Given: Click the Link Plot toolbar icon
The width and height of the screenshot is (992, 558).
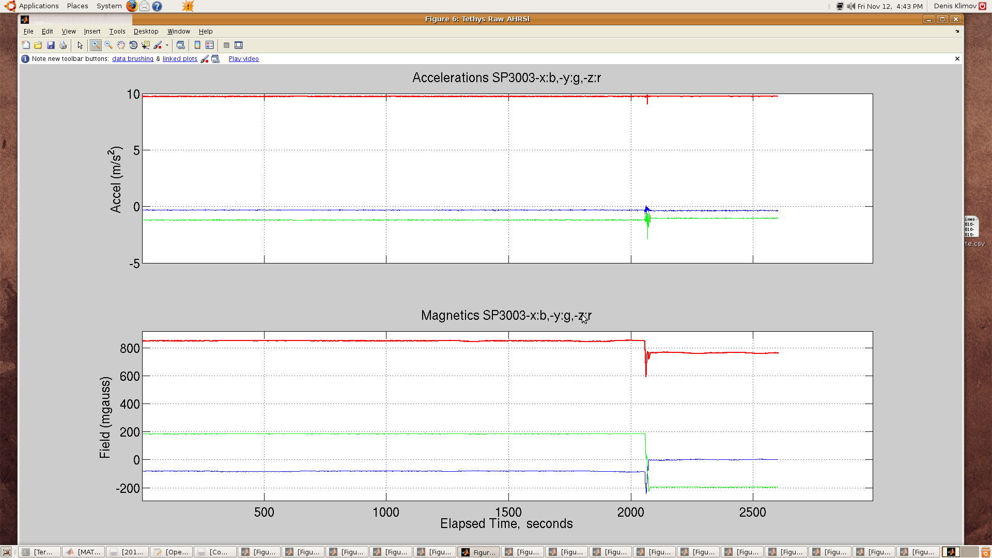Looking at the screenshot, I should pyautogui.click(x=180, y=45).
